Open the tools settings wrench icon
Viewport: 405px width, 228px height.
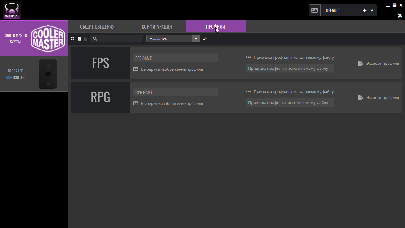(x=400, y=15)
